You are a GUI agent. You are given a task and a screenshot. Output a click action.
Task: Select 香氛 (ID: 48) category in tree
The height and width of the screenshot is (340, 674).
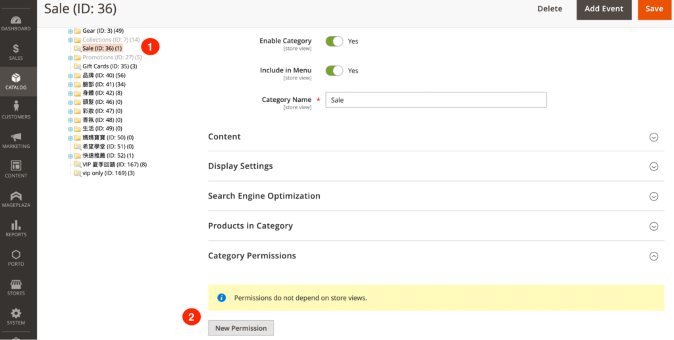[x=102, y=120]
